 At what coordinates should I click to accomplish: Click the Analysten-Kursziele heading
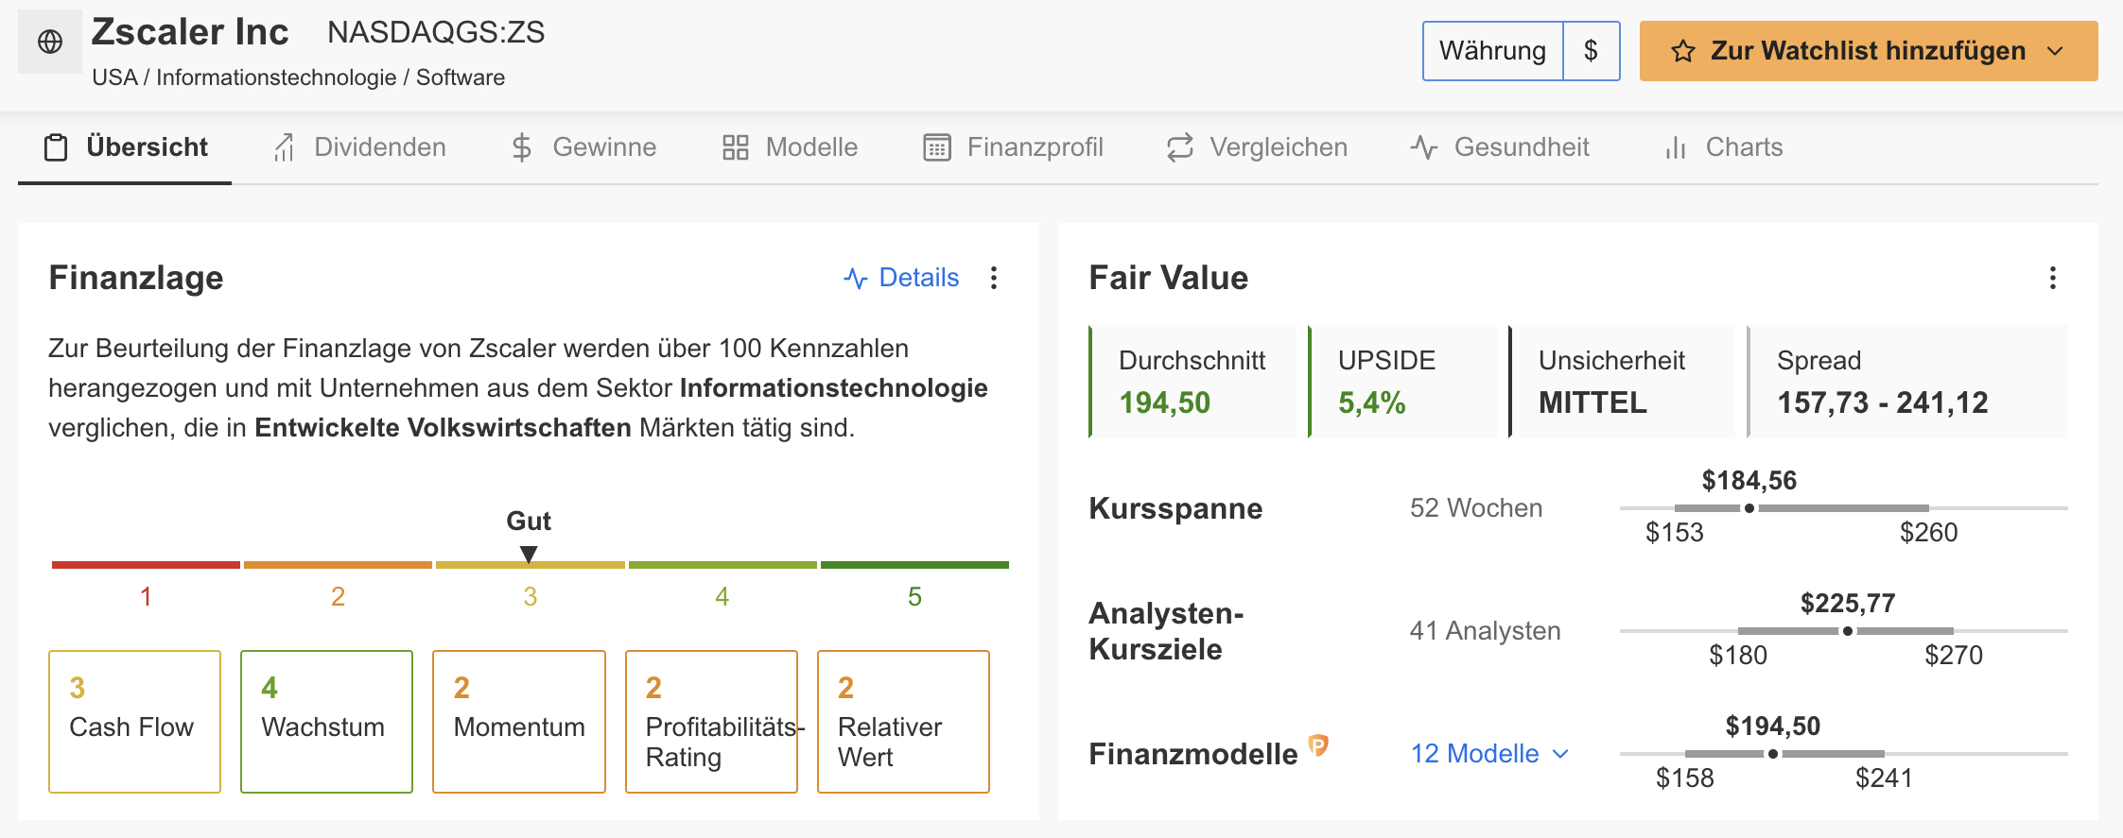coord(1166,631)
